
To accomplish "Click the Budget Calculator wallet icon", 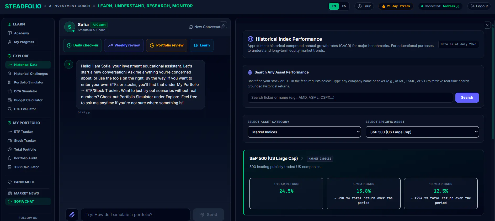I will [x=10, y=100].
